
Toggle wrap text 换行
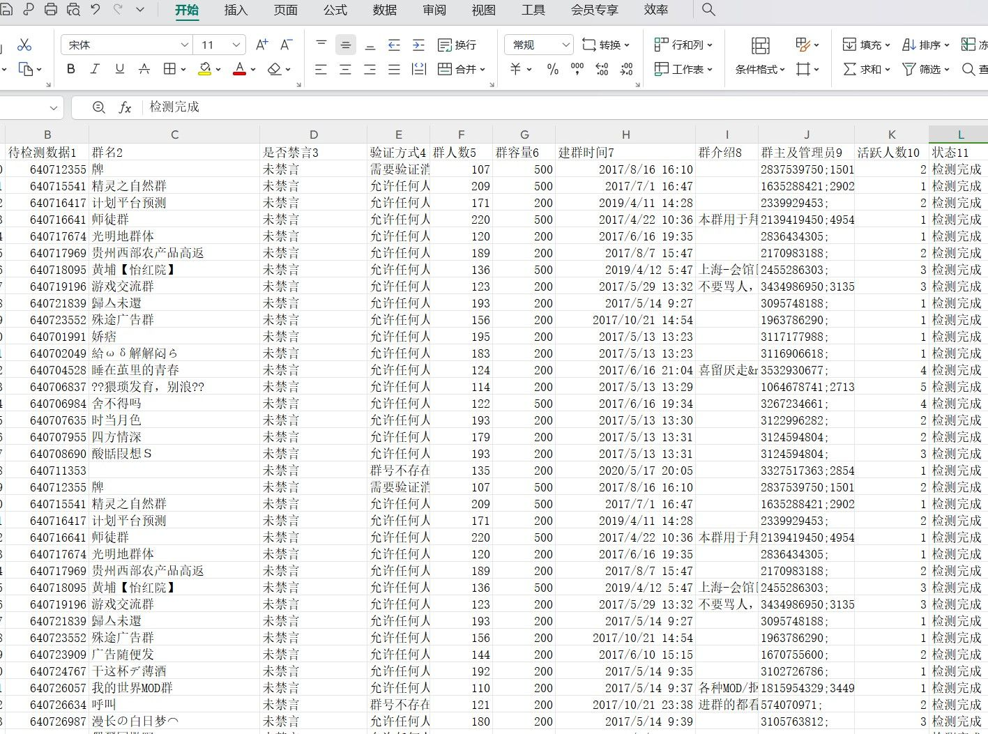pos(457,45)
